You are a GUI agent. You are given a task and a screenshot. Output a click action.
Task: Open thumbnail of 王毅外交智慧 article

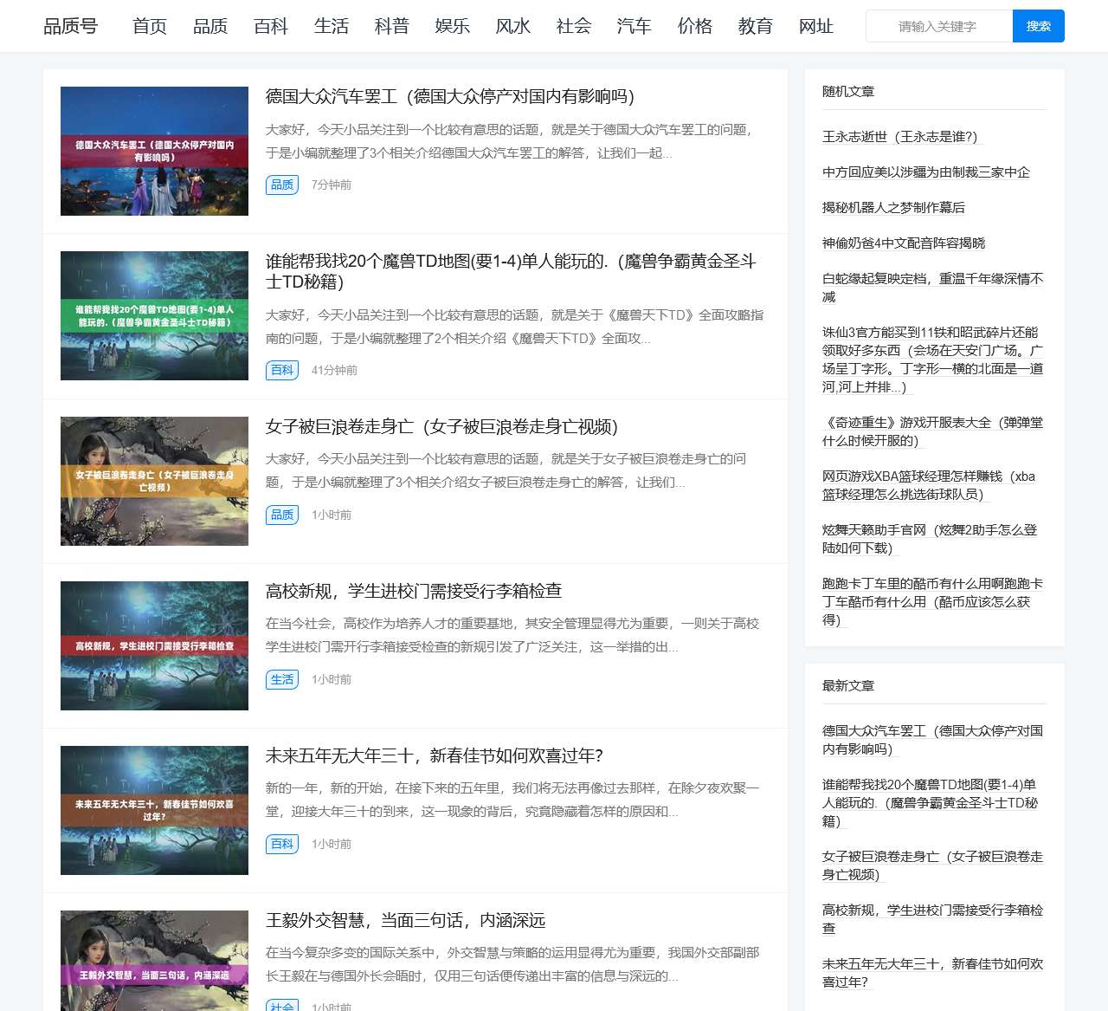pos(154,960)
